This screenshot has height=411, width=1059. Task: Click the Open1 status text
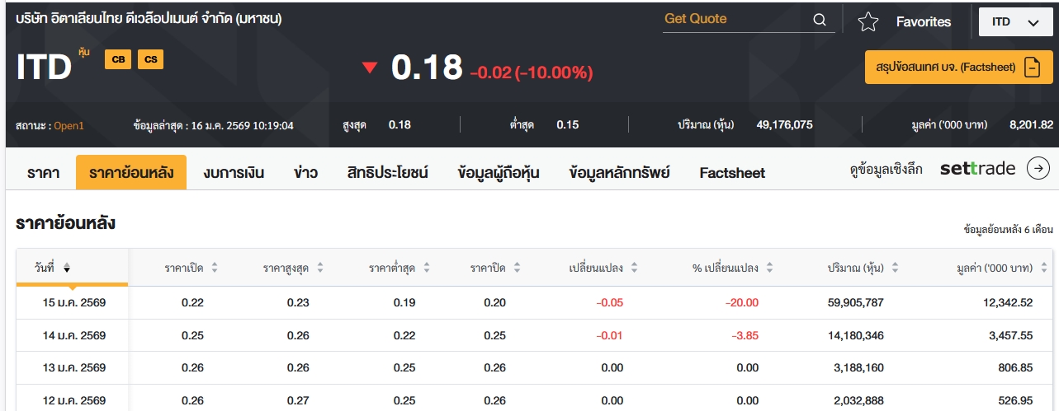pos(69,125)
